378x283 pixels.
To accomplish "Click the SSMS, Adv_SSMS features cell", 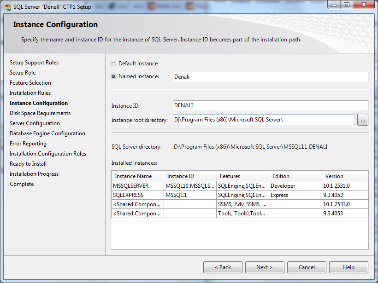I will tap(242, 204).
